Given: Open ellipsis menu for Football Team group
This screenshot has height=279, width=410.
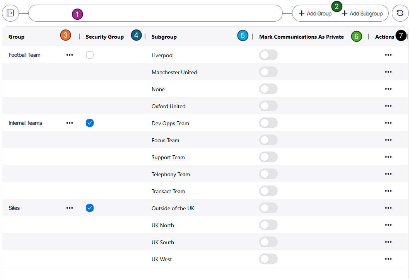Looking at the screenshot, I should coord(70,55).
